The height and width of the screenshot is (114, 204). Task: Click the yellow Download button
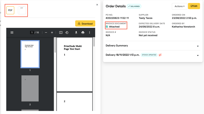tap(85, 23)
